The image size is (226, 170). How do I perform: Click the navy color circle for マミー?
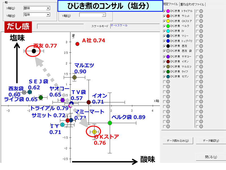coord(168,36)
